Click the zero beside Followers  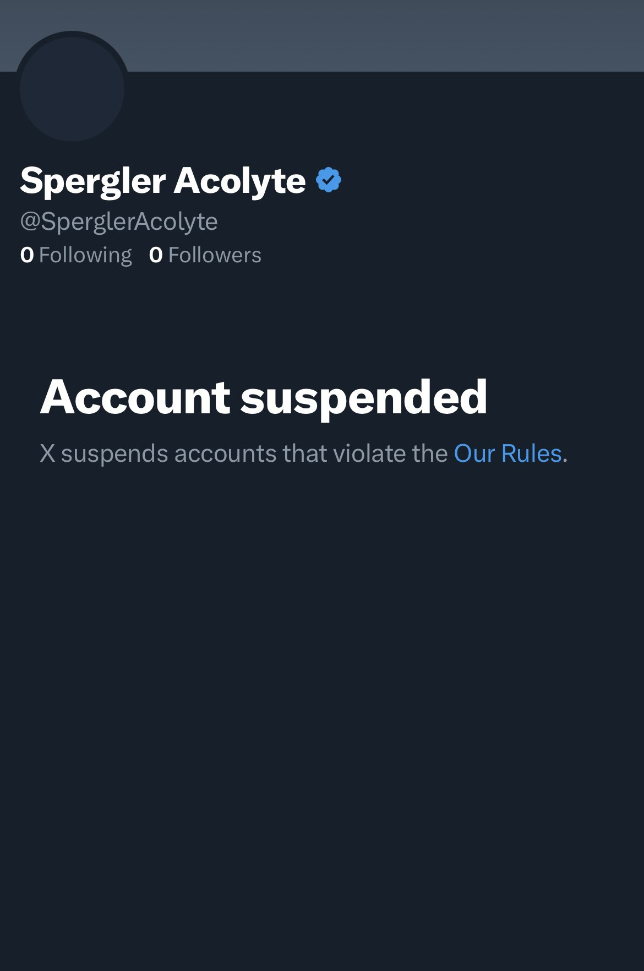coord(156,255)
